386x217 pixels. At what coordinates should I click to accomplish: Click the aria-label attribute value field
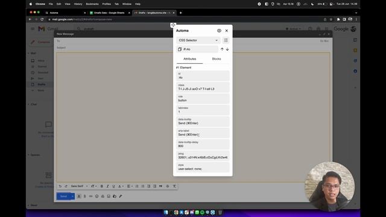[203, 133]
